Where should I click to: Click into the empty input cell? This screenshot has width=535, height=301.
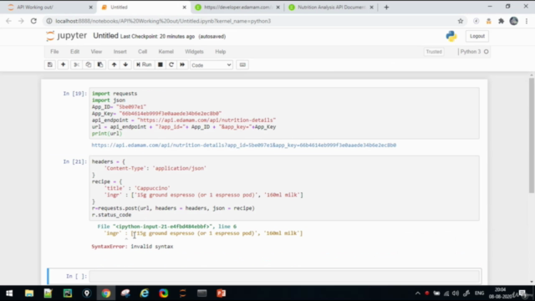tap(284, 276)
